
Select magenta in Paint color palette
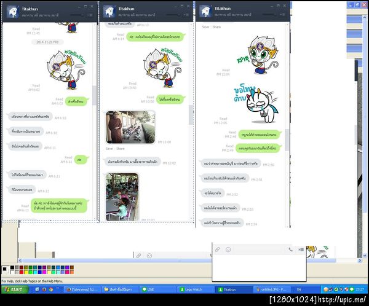44,272
